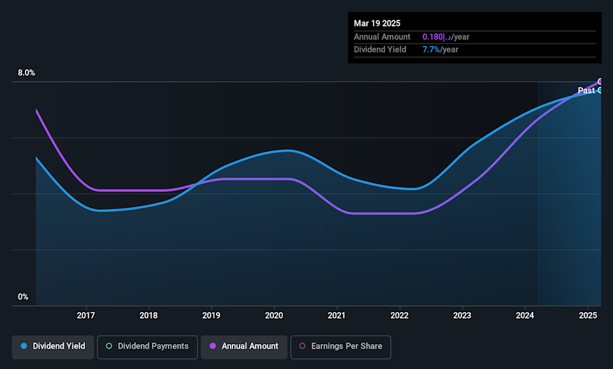The width and height of the screenshot is (613, 369).
Task: Click the Mar 19 2025 tooltip date
Action: [377, 24]
